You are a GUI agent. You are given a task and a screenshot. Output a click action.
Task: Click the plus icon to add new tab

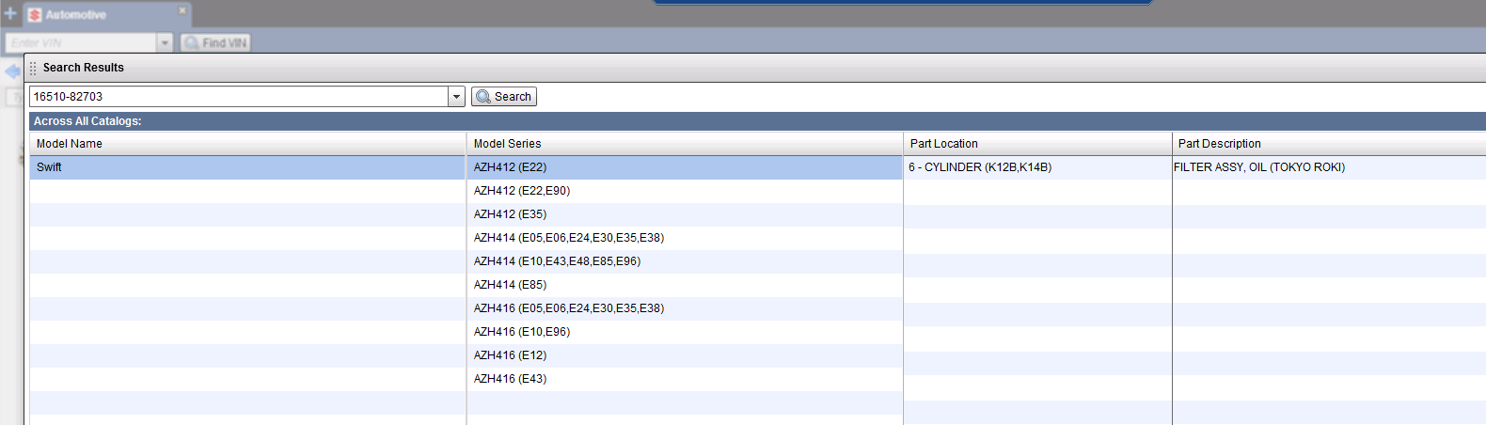click(x=10, y=14)
